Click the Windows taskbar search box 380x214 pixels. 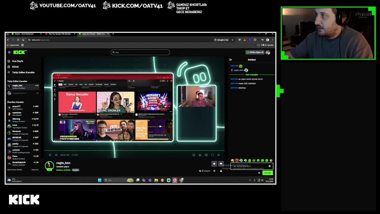[x=119, y=180]
